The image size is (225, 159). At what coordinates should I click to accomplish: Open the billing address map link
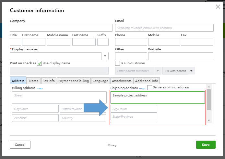pos(39,88)
